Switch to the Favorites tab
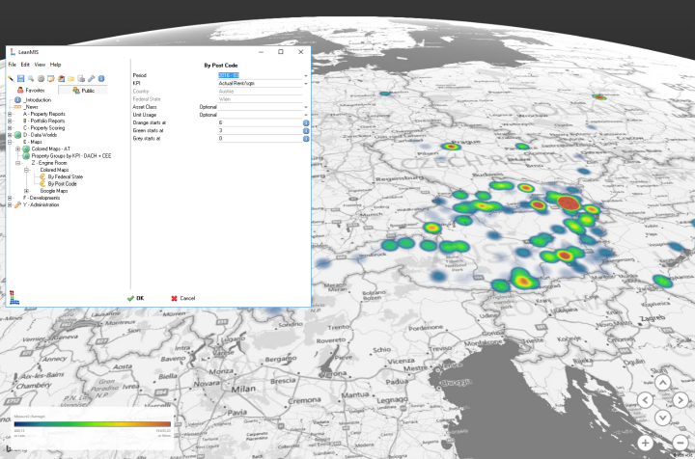This screenshot has height=459, width=695. coord(31,90)
